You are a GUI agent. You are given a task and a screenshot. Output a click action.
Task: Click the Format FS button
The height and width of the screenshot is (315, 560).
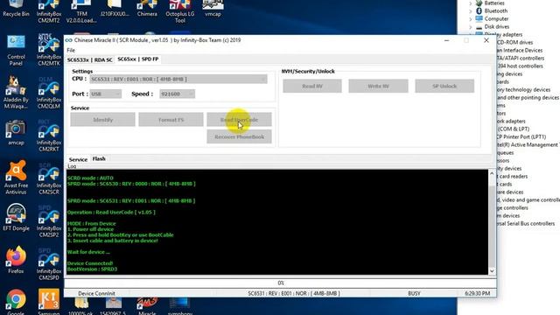171,120
